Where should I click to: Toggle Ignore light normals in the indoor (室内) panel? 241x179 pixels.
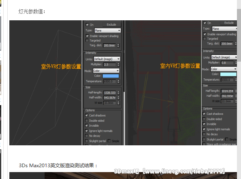[x=204, y=129]
